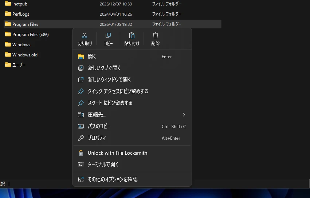
Task: Click the Copy icon in context menu
Action: (x=108, y=36)
